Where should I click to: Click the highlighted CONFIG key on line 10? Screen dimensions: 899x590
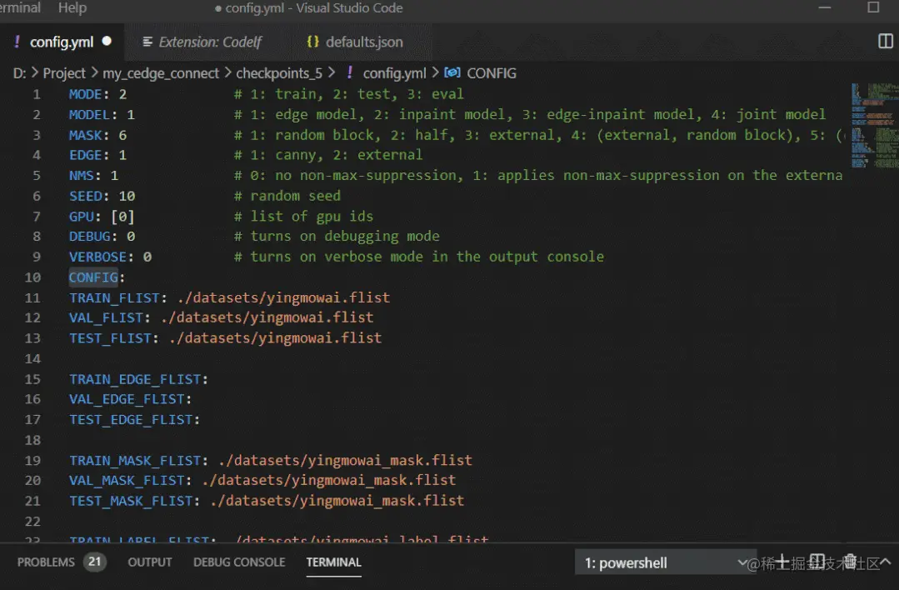93,277
